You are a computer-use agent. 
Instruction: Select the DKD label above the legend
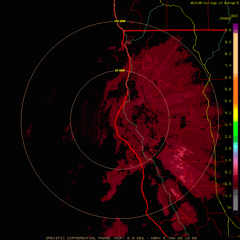pos(234,16)
